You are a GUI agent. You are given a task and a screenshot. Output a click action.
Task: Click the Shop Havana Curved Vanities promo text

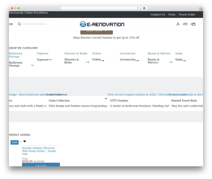pos(106,38)
